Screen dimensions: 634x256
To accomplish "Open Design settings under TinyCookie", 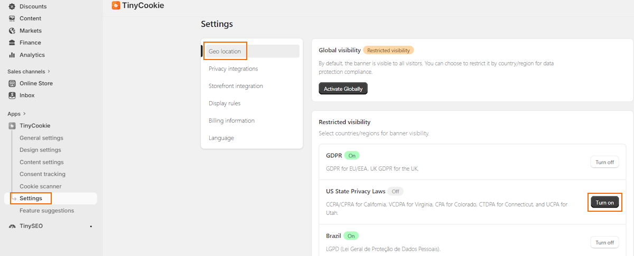I will (40, 150).
